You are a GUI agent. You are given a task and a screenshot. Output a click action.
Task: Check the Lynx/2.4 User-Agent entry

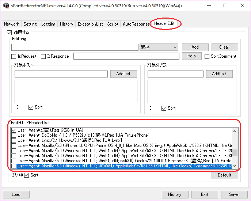14,140
